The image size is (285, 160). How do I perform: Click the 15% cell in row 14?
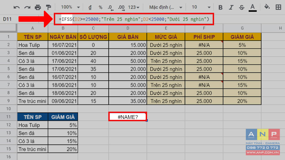tap(63, 141)
